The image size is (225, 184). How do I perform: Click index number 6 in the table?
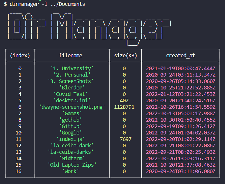point(20,107)
